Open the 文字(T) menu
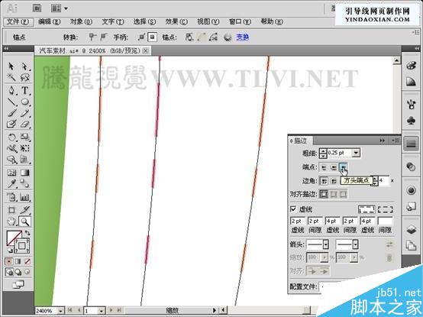This screenshot has height=317, width=423. 113,22
